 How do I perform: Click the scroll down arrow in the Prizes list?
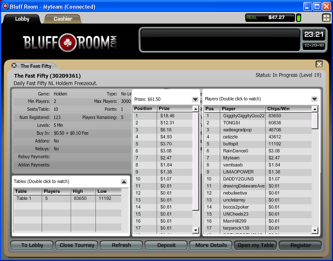[195, 230]
